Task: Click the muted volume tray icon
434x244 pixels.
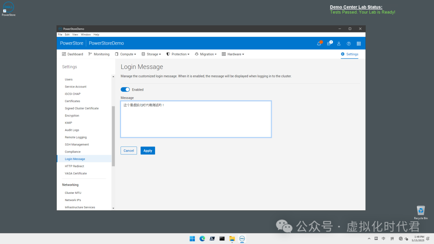Action: pyautogui.click(x=406, y=239)
